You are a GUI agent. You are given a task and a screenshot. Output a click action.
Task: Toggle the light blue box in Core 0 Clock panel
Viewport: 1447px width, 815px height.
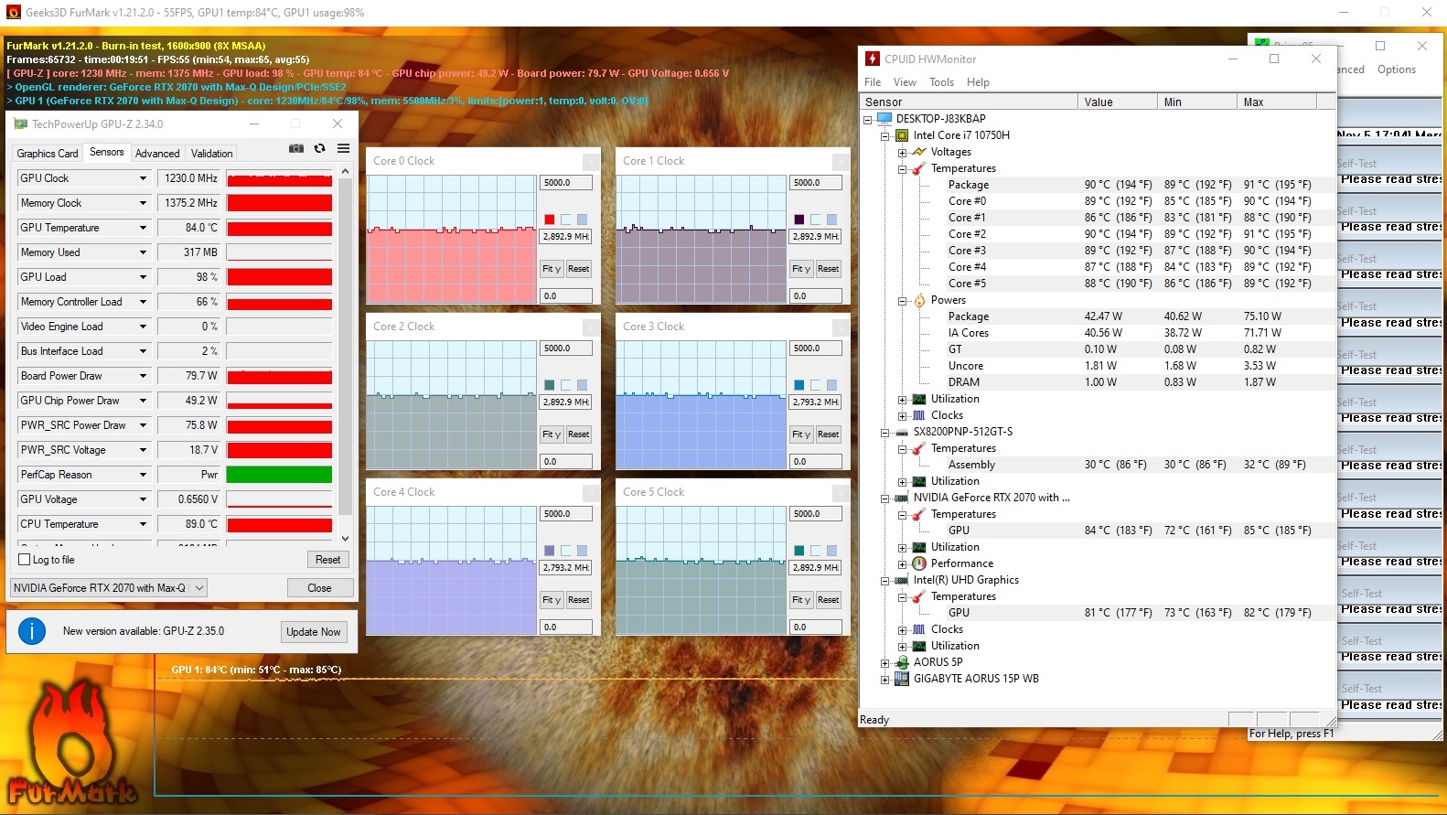[582, 220]
